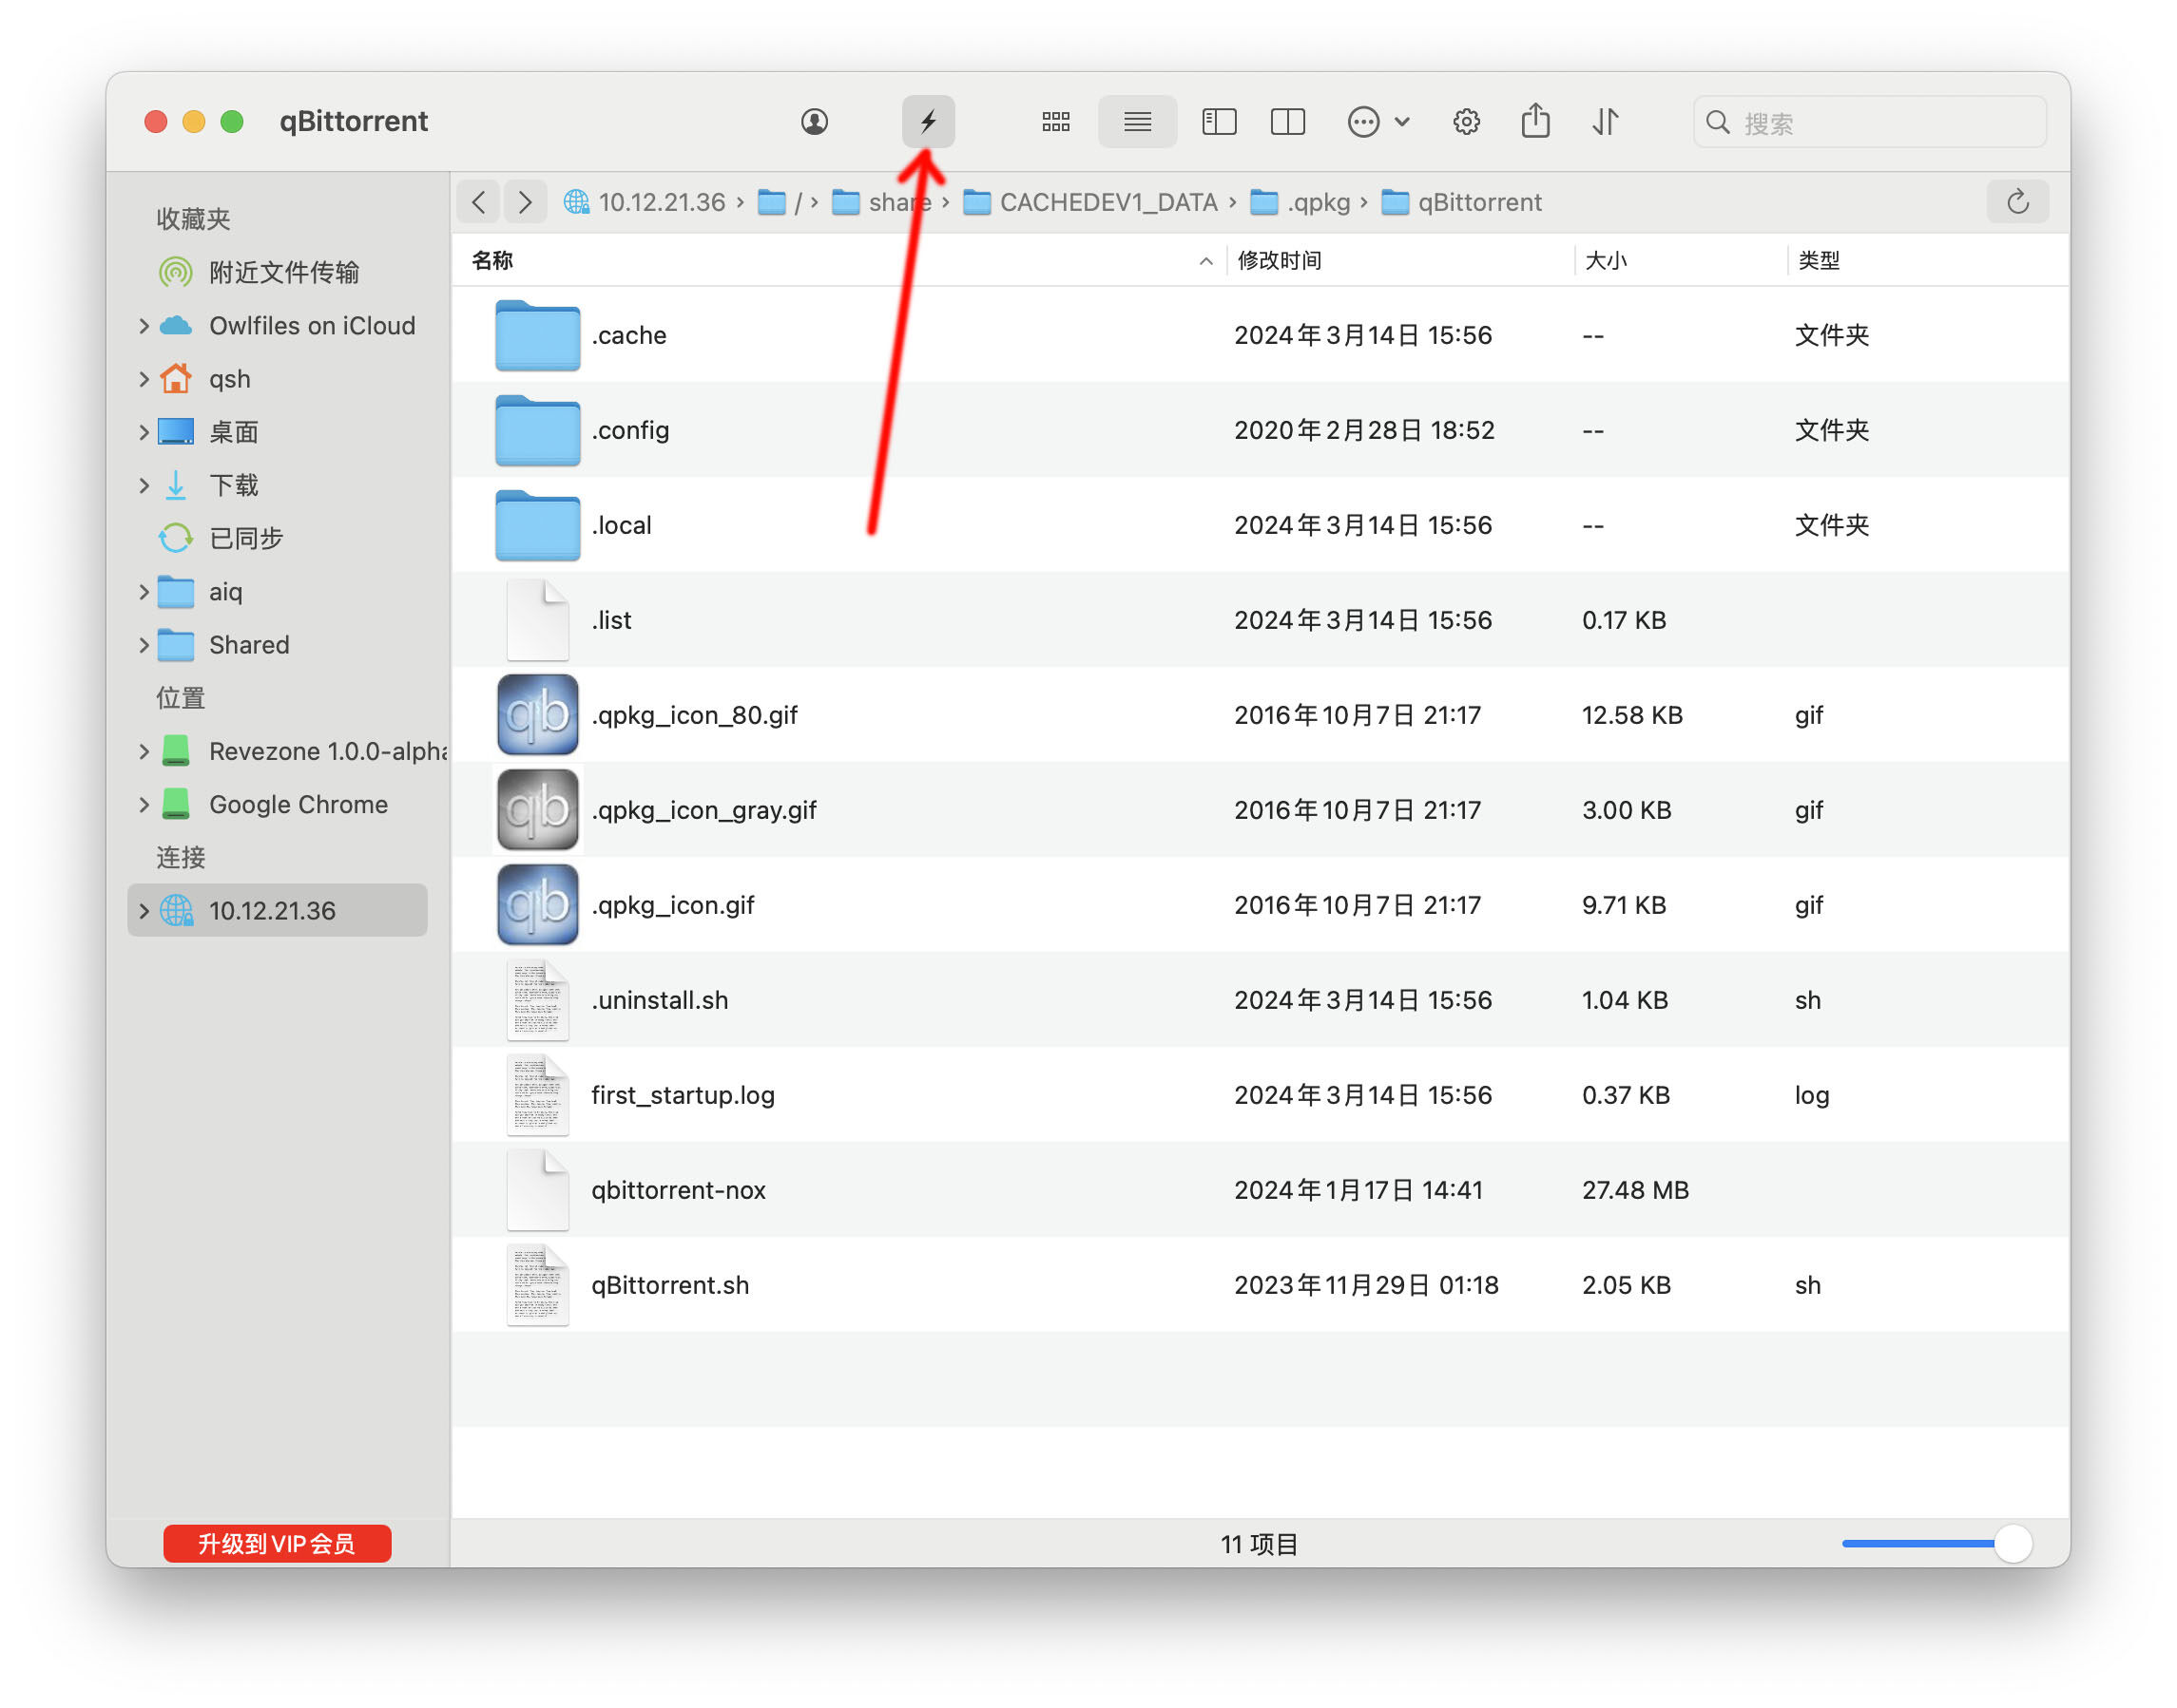Viewport: 2177px width, 1708px height.
Task: Select the root / folder in breadcrumb
Action: [780, 202]
